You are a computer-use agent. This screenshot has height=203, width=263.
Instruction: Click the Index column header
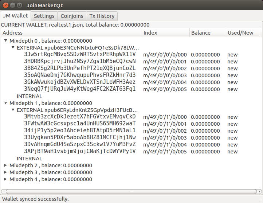[165, 33]
